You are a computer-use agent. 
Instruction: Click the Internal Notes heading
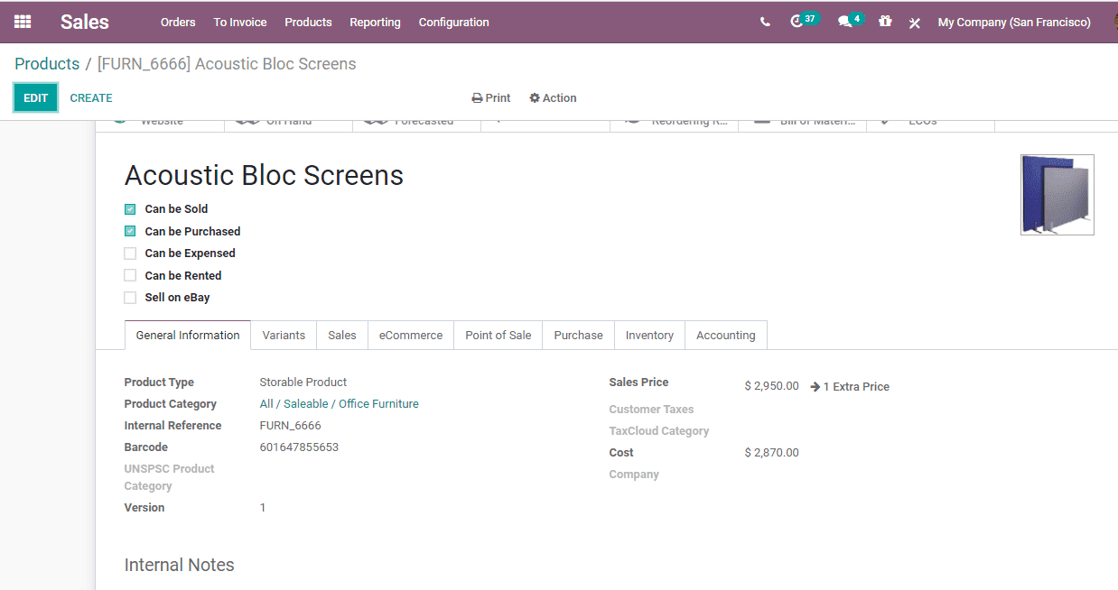[179, 565]
